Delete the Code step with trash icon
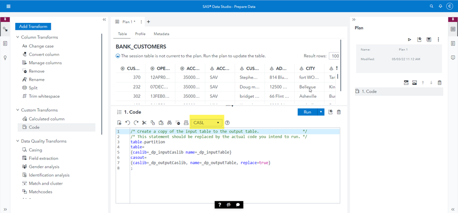The height and width of the screenshot is (213, 458). (339, 112)
